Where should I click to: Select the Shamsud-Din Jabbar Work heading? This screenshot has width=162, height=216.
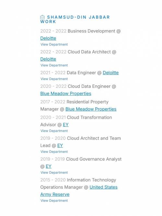tap(75, 19)
